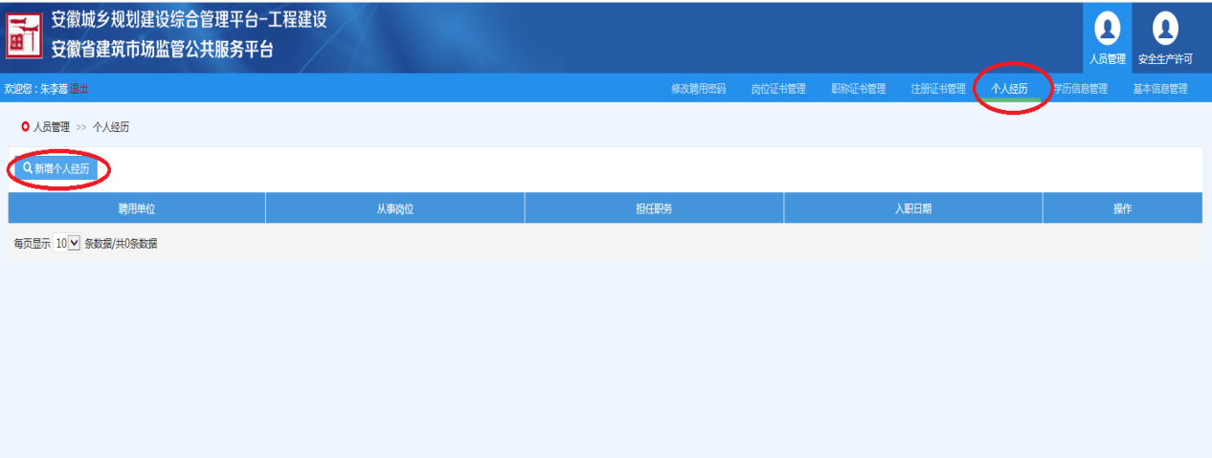Click the 聘用单位 column header
Screen dimensions: 1212x458
point(137,208)
